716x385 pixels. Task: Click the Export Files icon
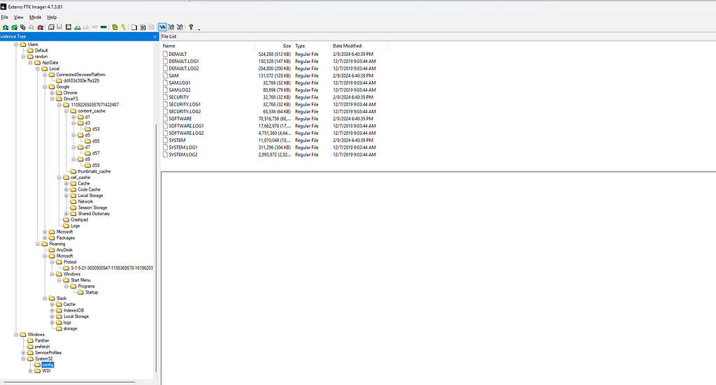pyautogui.click(x=134, y=27)
